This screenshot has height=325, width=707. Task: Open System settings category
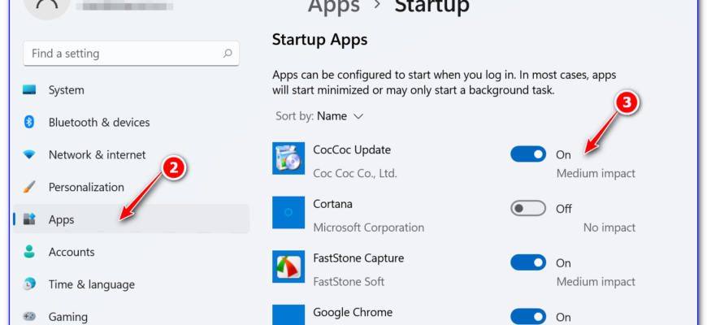pyautogui.click(x=131, y=89)
